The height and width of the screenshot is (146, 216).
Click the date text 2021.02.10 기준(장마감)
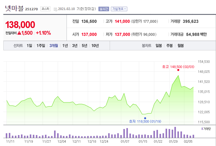pos(77,9)
